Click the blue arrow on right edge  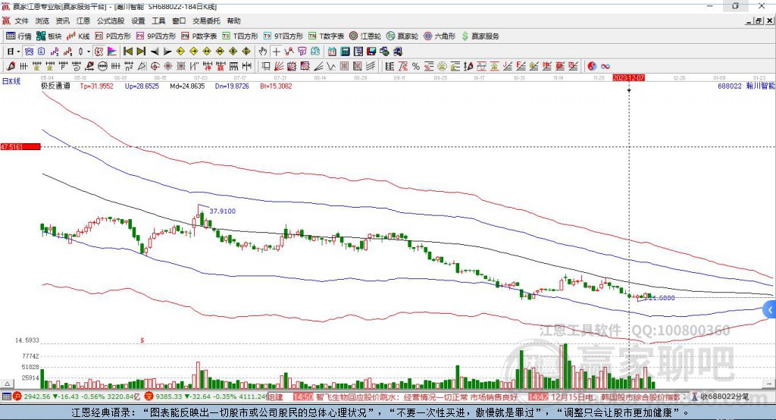coord(770,309)
